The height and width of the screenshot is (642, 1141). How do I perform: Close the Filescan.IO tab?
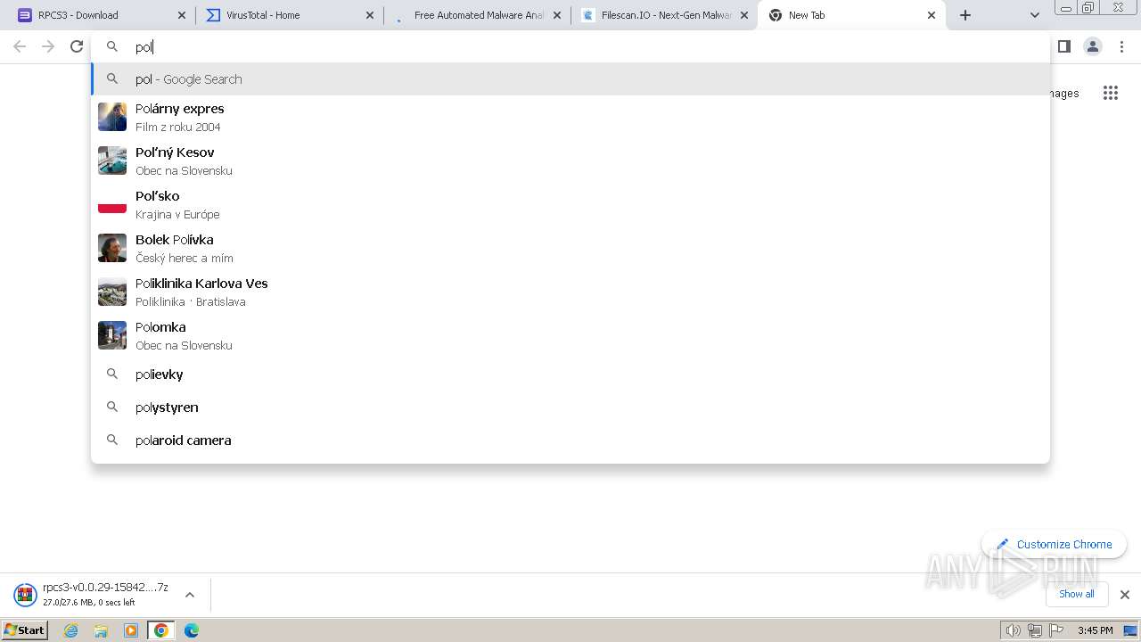click(744, 15)
